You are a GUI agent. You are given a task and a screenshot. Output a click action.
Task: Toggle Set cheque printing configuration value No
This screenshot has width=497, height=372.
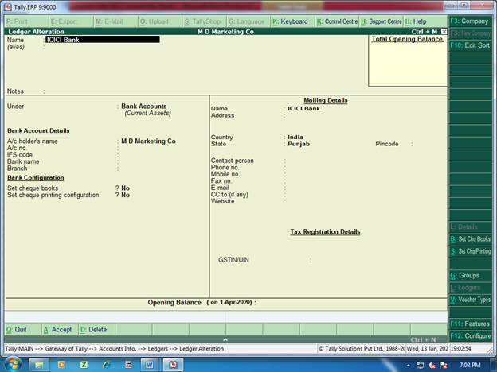point(126,195)
